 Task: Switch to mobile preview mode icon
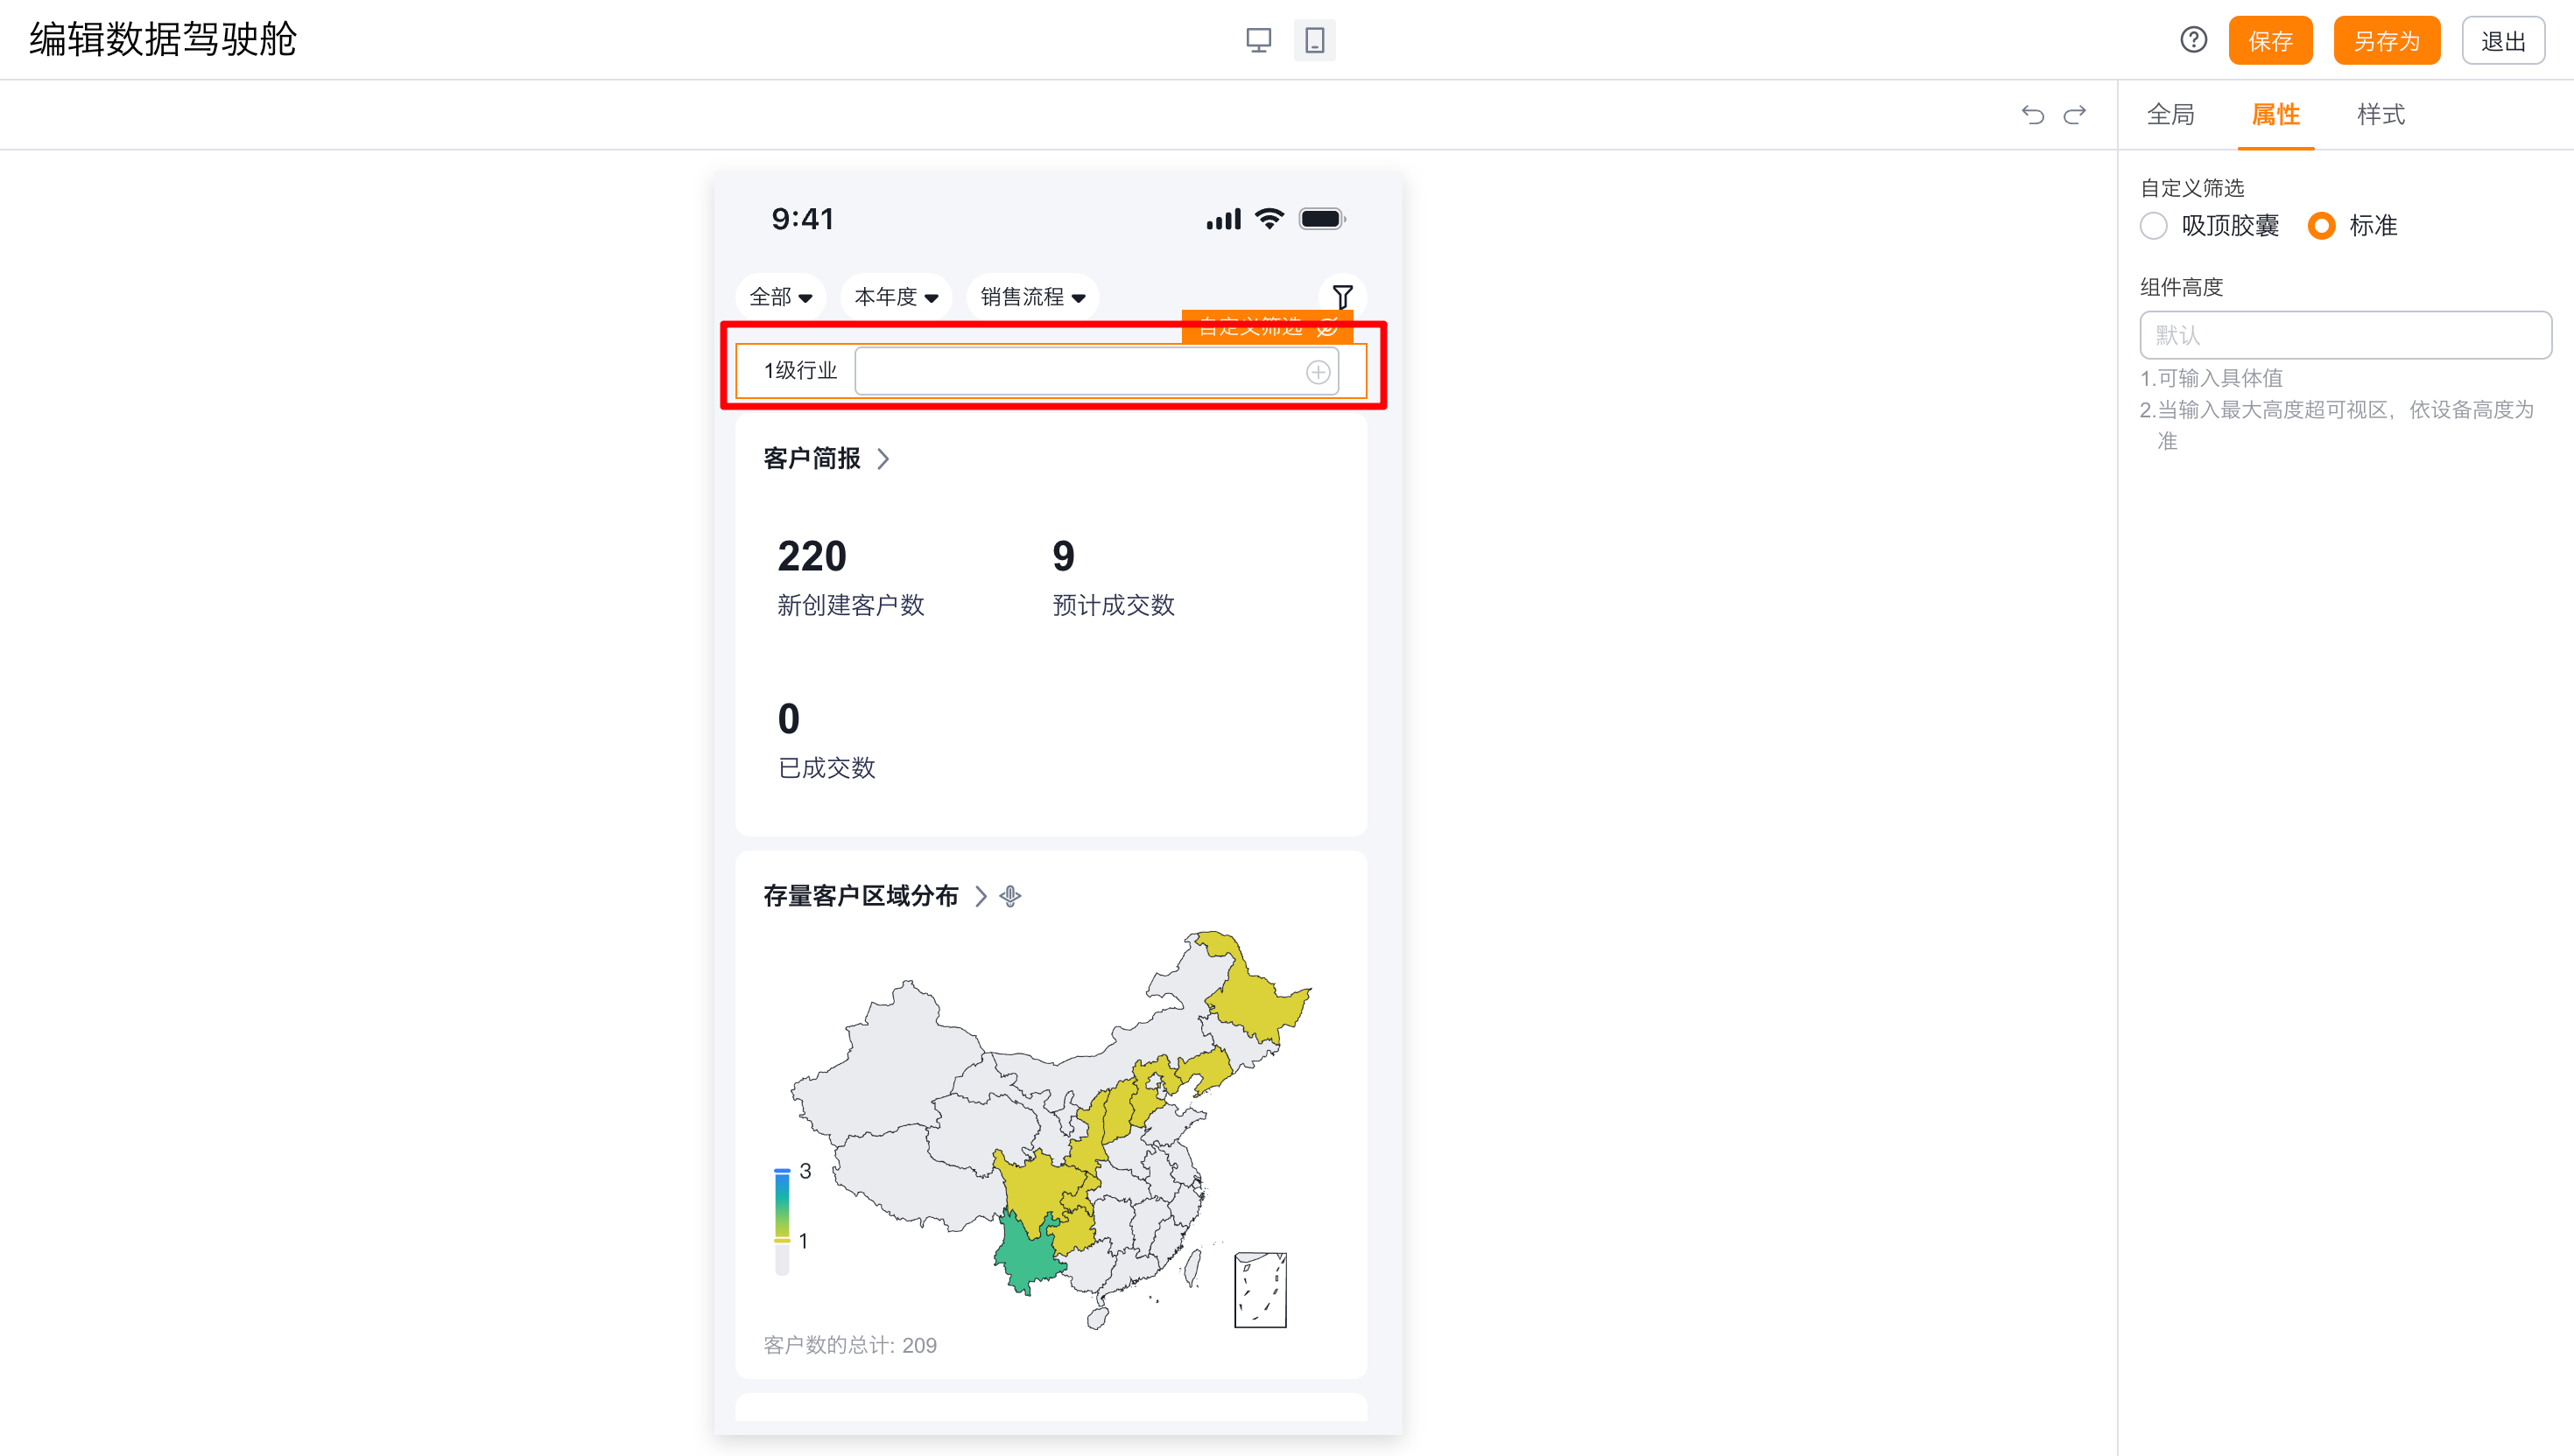[1314, 40]
